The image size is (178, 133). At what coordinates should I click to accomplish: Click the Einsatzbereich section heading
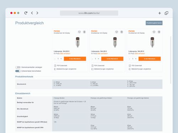(x=23, y=93)
